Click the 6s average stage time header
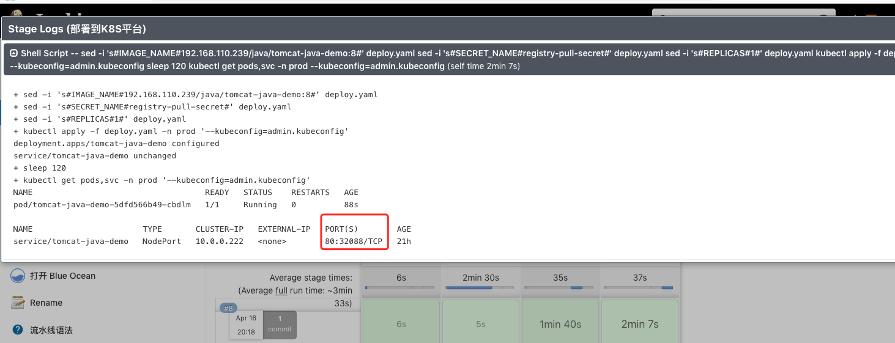The image size is (895, 343). [401, 278]
